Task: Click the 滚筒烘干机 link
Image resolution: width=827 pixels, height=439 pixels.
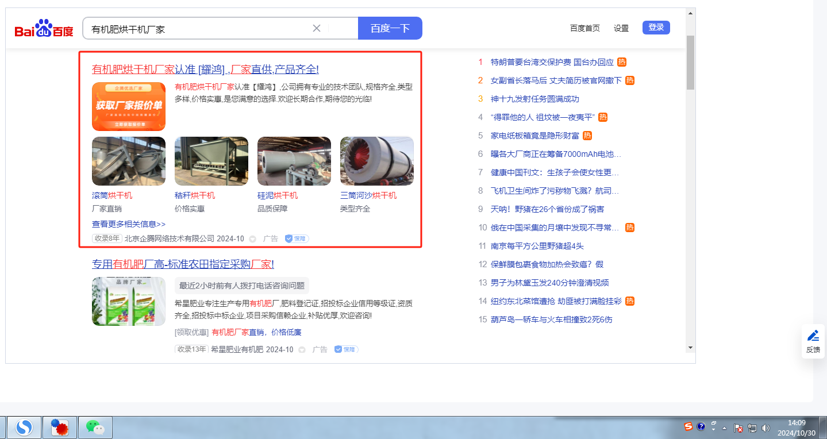Action: click(112, 195)
